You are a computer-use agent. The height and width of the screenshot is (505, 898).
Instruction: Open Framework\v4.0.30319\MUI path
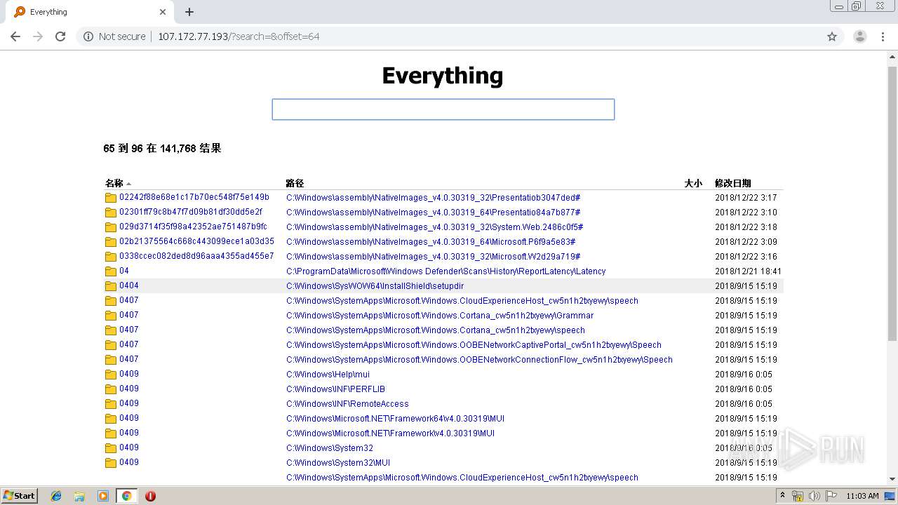point(391,433)
